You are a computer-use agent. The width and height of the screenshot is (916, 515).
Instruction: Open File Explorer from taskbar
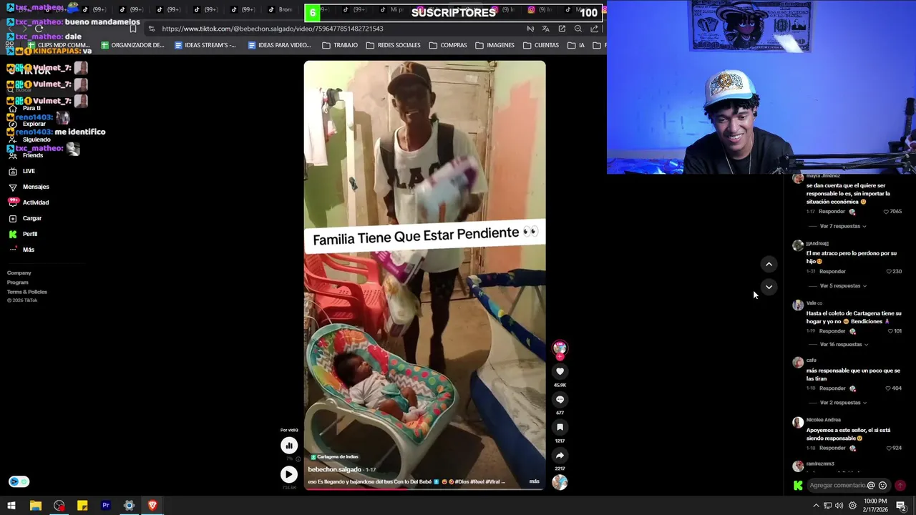pos(35,506)
